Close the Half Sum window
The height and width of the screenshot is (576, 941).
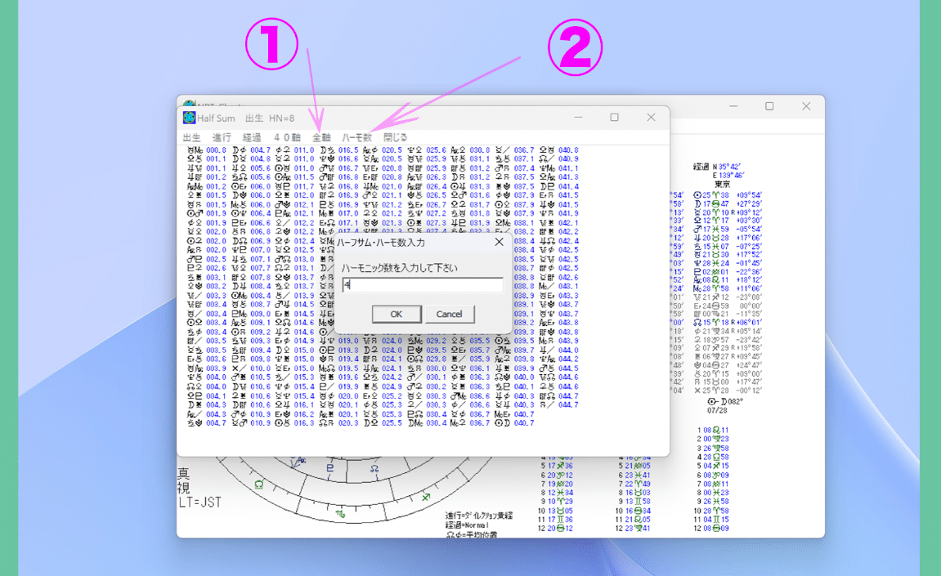(x=651, y=118)
